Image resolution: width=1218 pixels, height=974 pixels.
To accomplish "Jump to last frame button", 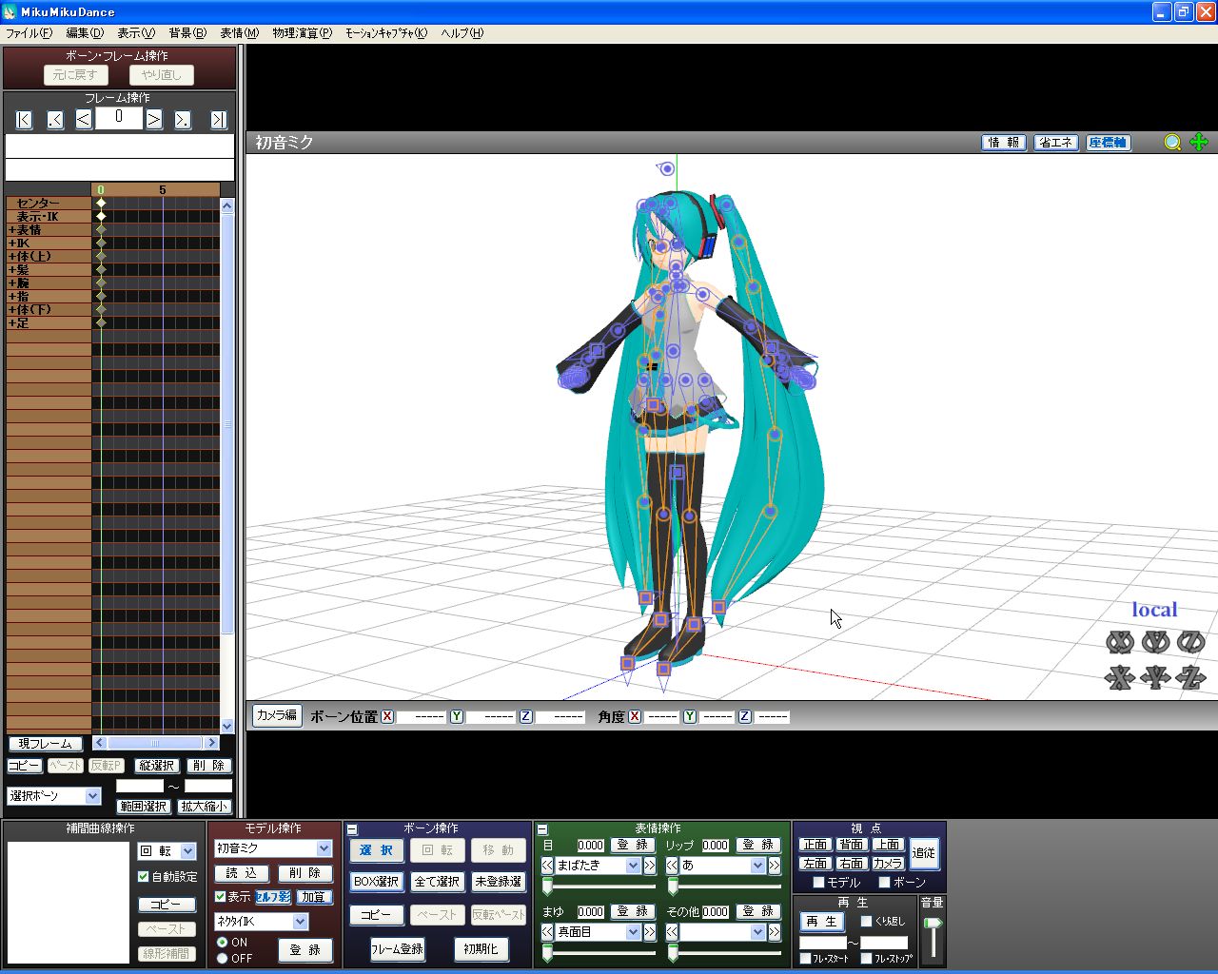I will click(x=219, y=119).
